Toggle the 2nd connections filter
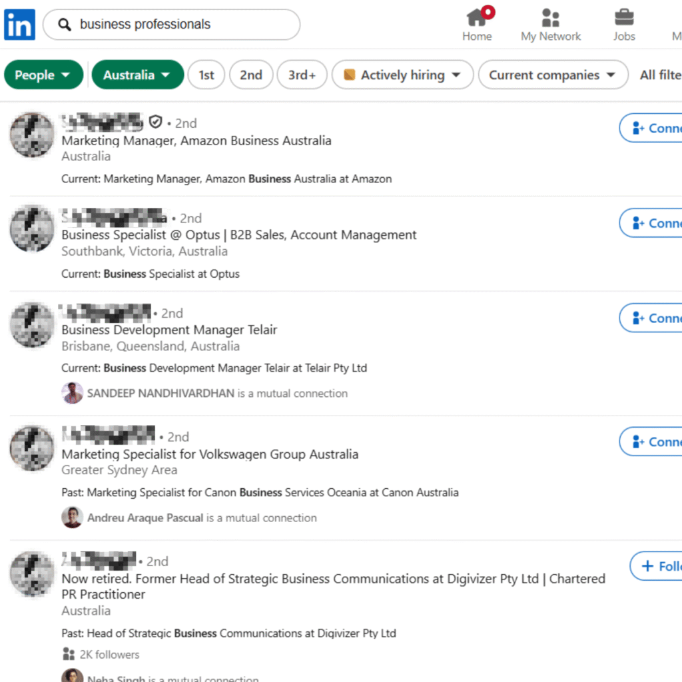This screenshot has width=682, height=682. (x=251, y=75)
